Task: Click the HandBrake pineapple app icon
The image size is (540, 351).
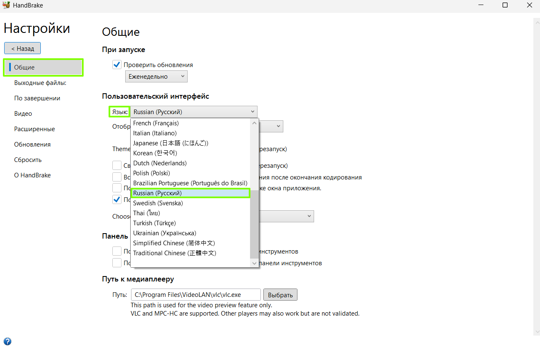Action: [7, 5]
